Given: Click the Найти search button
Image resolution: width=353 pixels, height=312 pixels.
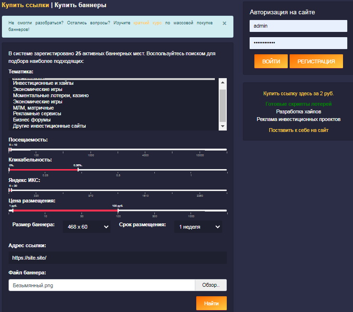Looking at the screenshot, I should 211,303.
